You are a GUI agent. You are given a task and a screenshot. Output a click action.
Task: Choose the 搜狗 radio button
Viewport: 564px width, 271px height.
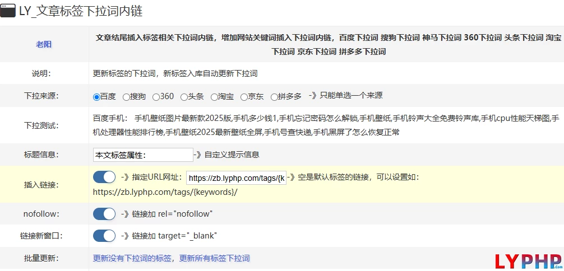click(126, 97)
